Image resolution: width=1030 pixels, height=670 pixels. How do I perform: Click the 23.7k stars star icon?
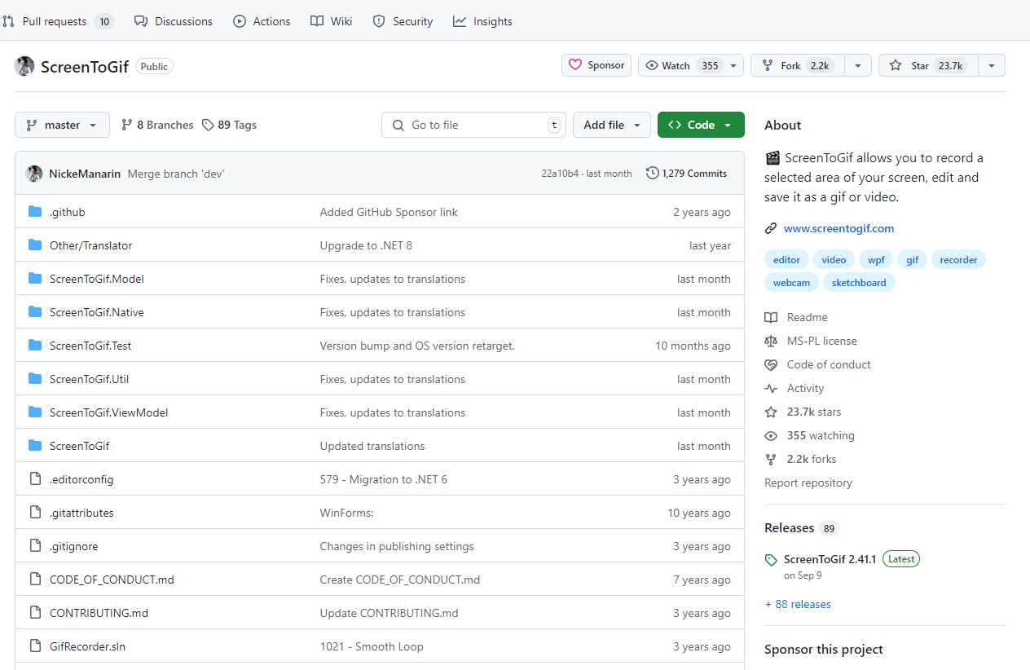coord(771,412)
